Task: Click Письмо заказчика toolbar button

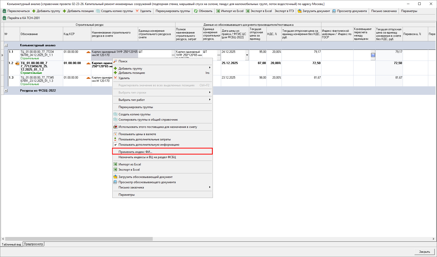Action: (x=384, y=11)
